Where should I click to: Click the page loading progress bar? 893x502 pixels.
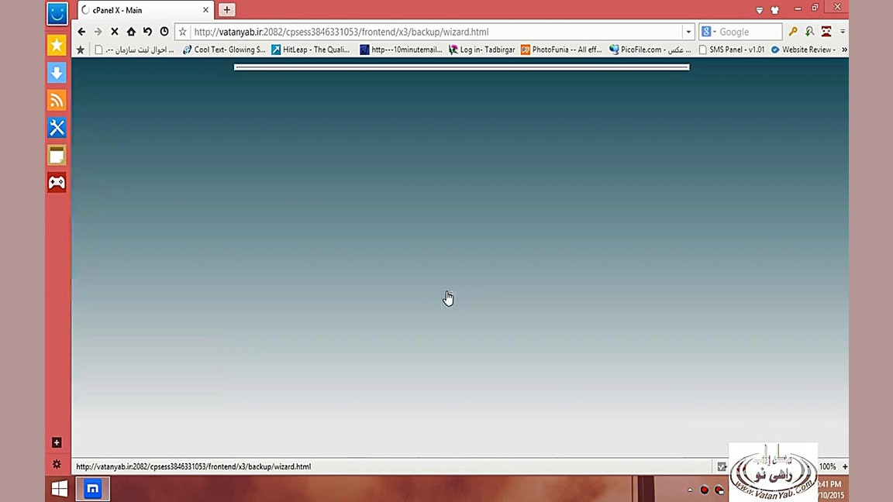click(x=461, y=67)
